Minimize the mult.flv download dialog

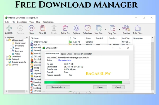[113, 48]
